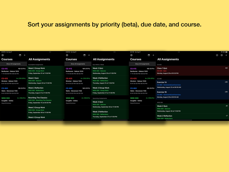This screenshot has height=172, width=229.
Task: Click the Incomplete Assignments section header
Action: coord(36,65)
